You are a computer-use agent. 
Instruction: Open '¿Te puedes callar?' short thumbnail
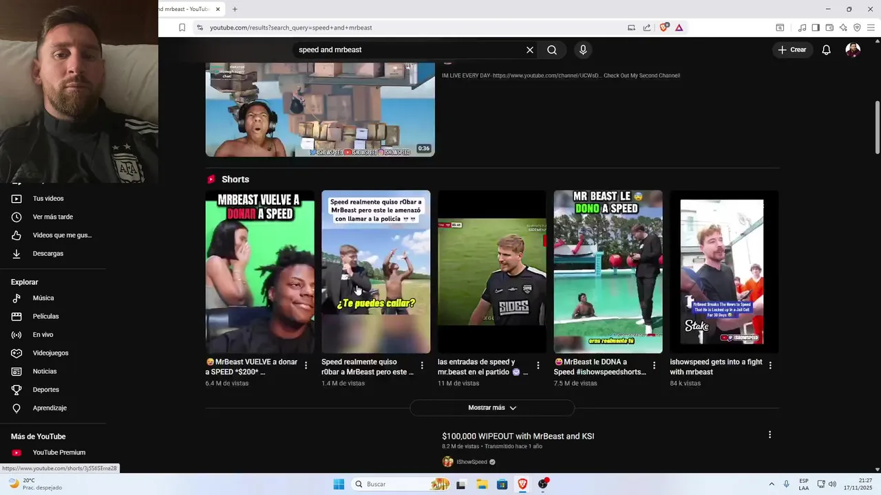376,272
